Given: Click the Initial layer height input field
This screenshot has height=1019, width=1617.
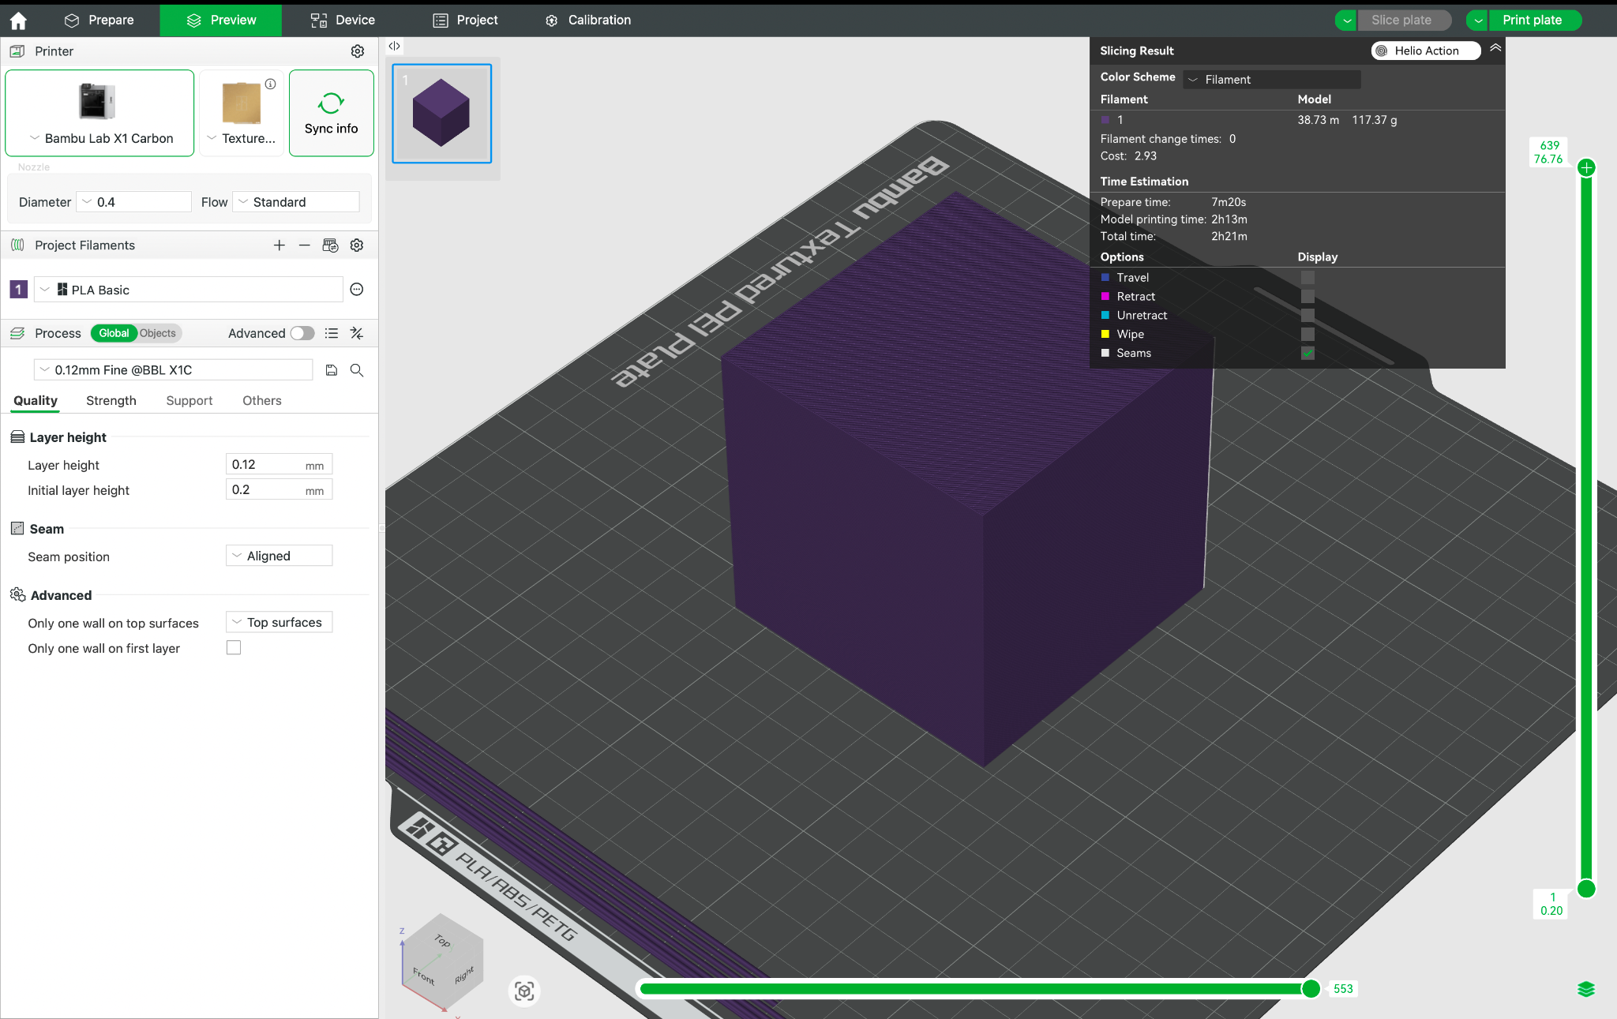Looking at the screenshot, I should click(280, 489).
